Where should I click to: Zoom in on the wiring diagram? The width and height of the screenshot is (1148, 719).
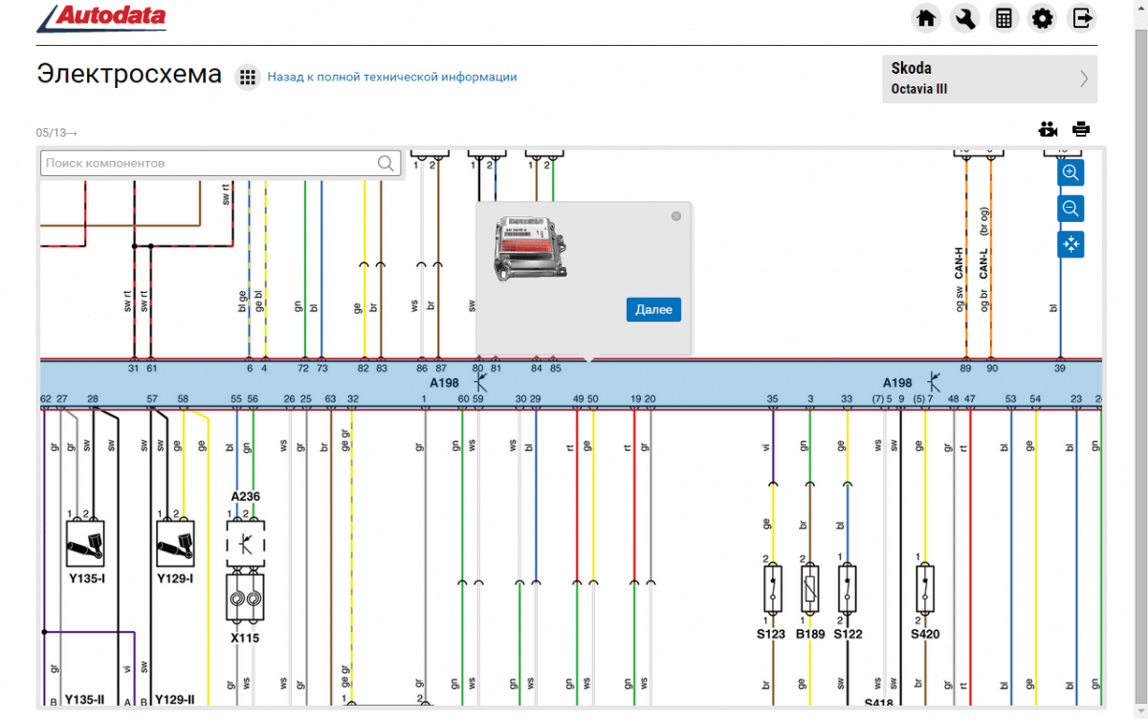(1071, 172)
